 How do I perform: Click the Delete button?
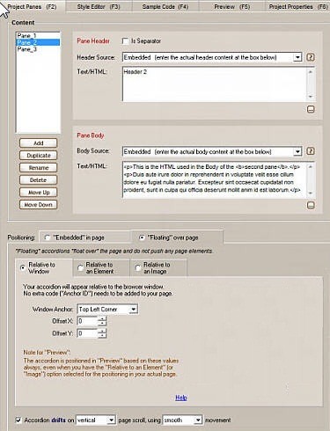[38, 180]
